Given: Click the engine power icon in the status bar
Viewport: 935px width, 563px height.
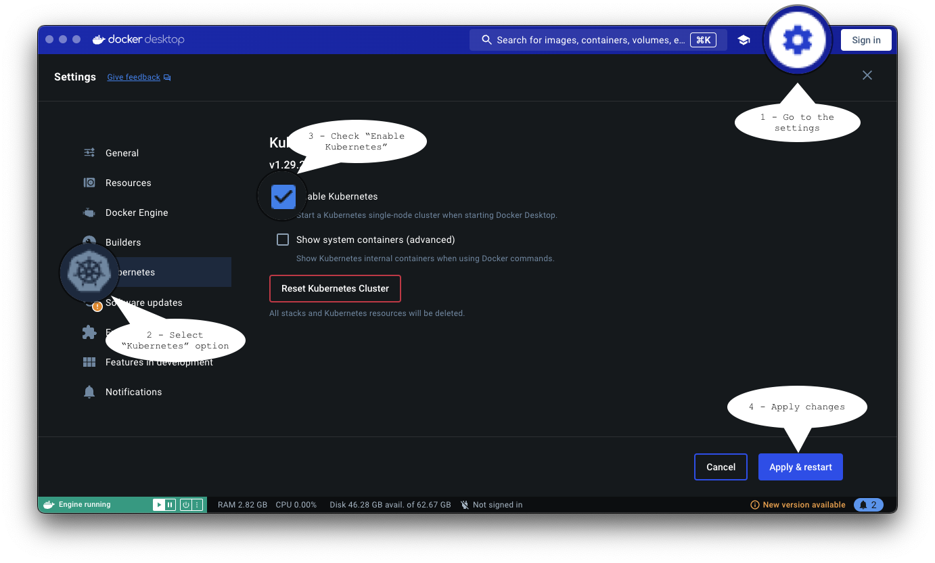Looking at the screenshot, I should [186, 505].
